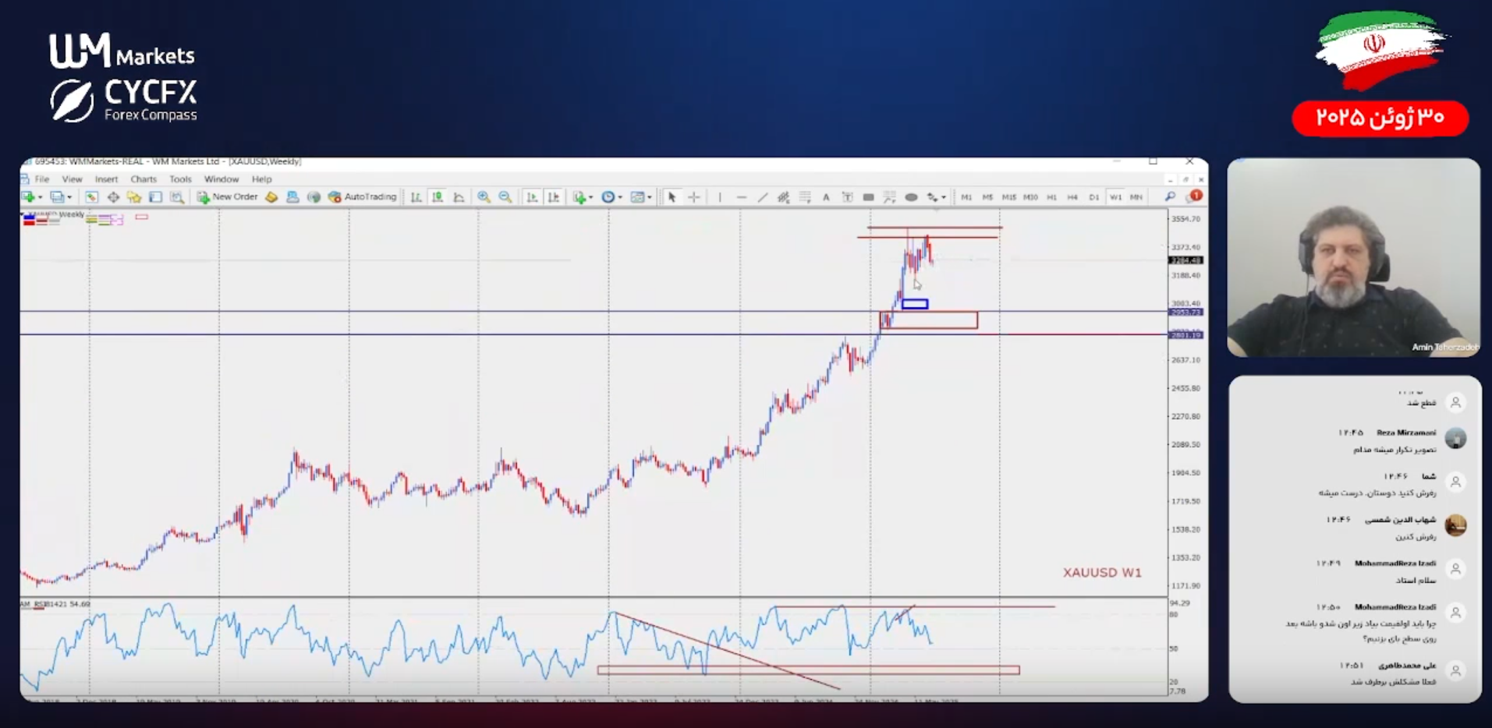Click the New Order button

click(x=227, y=197)
